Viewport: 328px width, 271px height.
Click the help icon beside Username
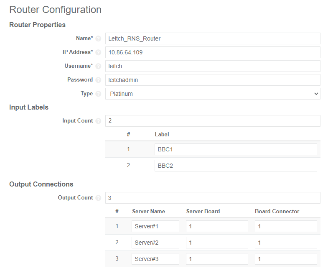point(98,66)
